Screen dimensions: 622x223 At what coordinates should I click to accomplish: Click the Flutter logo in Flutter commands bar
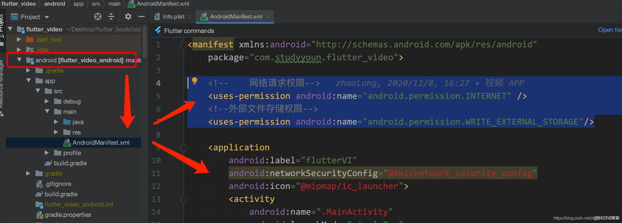point(158,31)
